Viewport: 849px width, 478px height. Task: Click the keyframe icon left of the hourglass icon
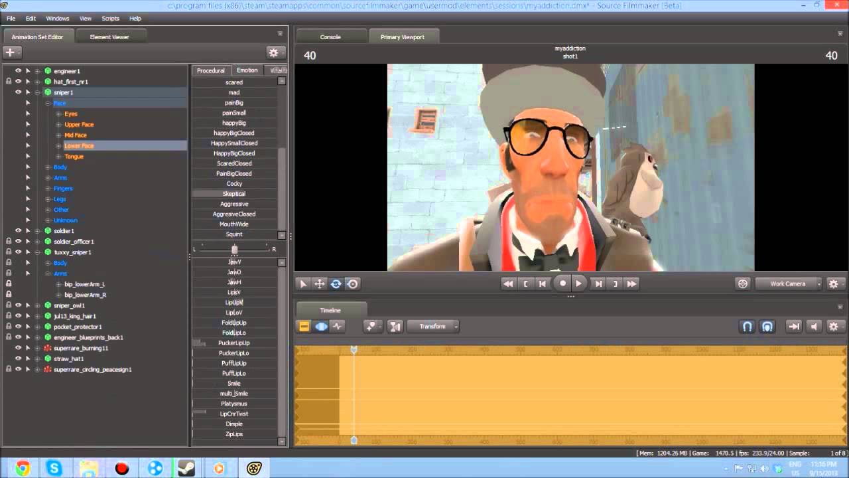pyautogui.click(x=371, y=326)
